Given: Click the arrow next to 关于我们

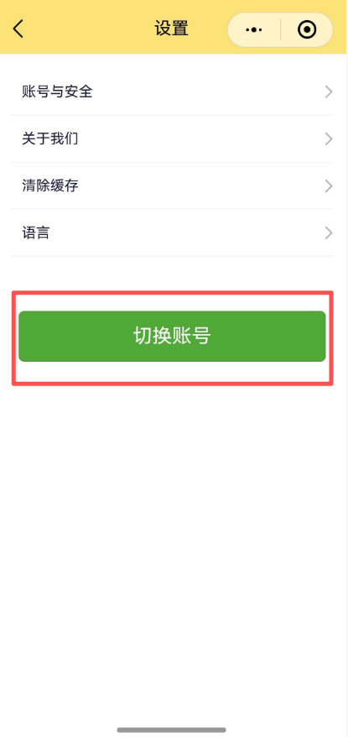Looking at the screenshot, I should click(x=329, y=139).
